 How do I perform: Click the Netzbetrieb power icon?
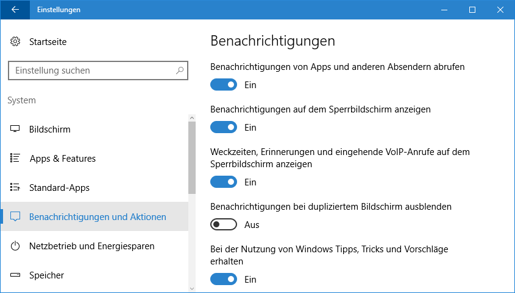pos(16,246)
